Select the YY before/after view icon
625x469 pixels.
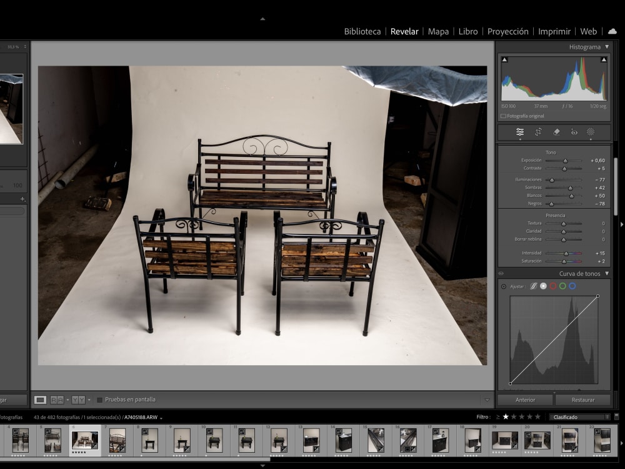[78, 400]
